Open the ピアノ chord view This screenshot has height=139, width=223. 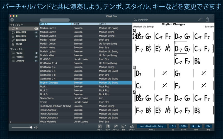(108, 127)
